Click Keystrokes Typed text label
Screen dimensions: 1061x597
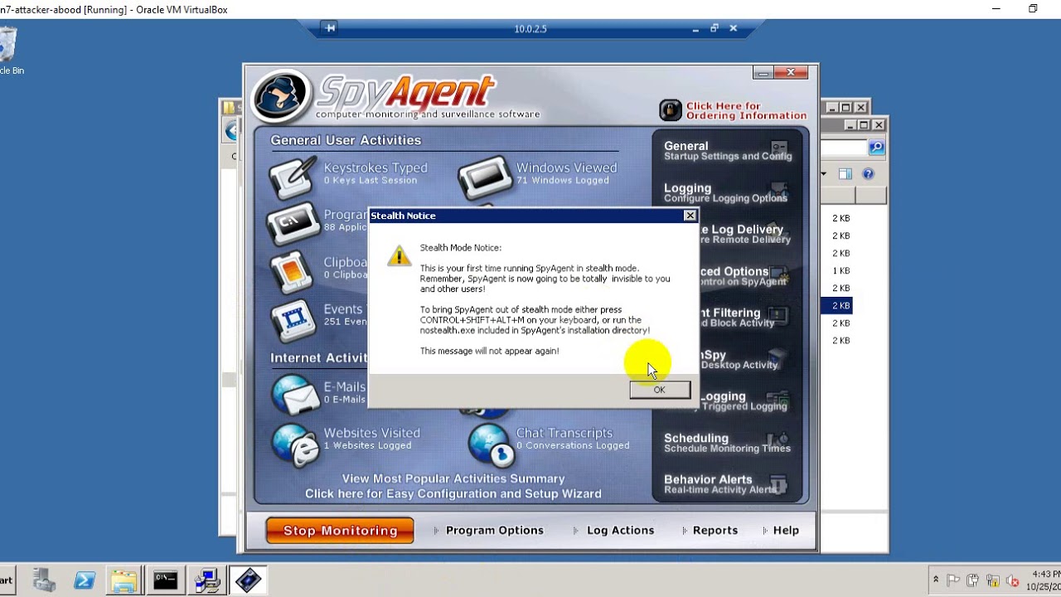(375, 167)
